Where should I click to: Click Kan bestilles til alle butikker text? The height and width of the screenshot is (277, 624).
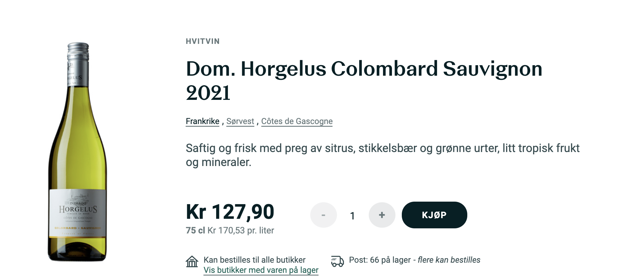click(x=254, y=260)
